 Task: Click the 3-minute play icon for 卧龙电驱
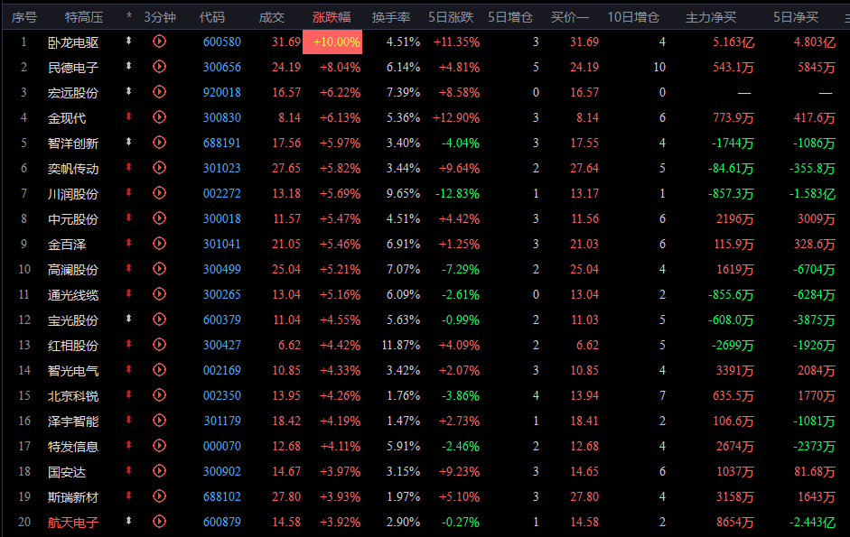[159, 42]
